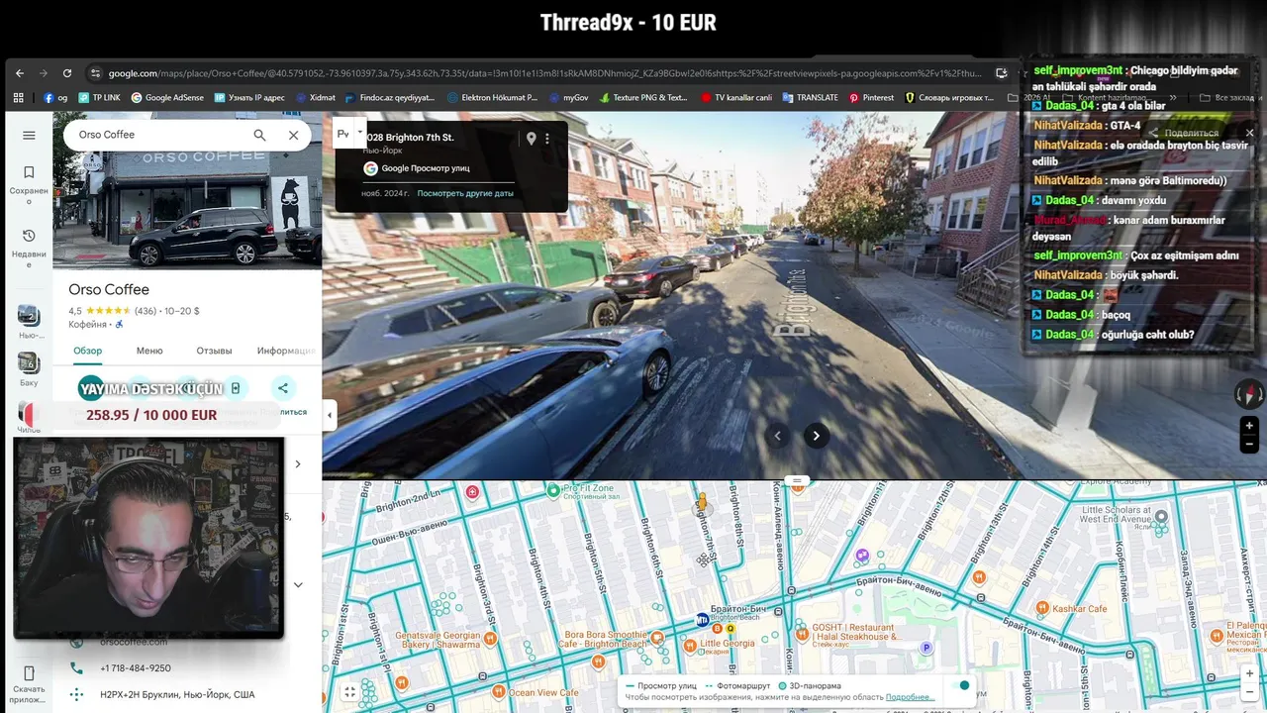Zoom in the map with bottom-right plus
Image resolution: width=1267 pixels, height=713 pixels.
click(x=1249, y=673)
